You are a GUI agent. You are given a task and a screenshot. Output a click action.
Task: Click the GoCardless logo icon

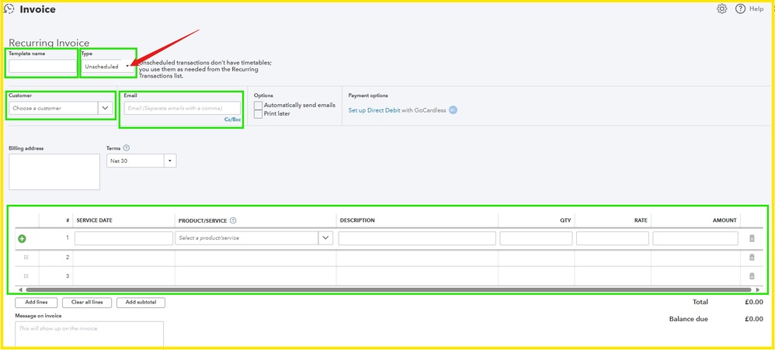click(453, 110)
